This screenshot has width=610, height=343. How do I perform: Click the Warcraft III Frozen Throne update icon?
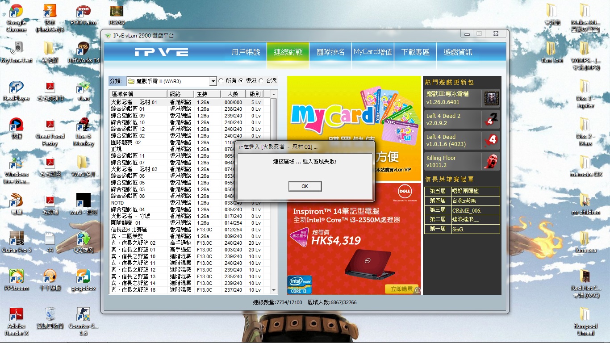click(491, 98)
